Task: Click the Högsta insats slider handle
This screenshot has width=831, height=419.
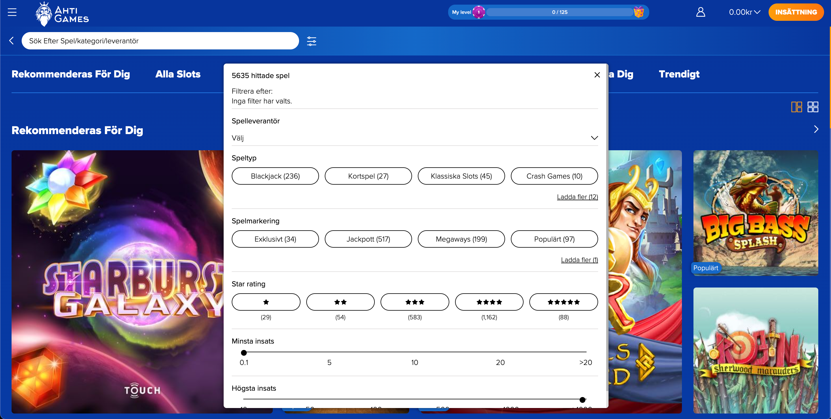Action: pos(582,400)
